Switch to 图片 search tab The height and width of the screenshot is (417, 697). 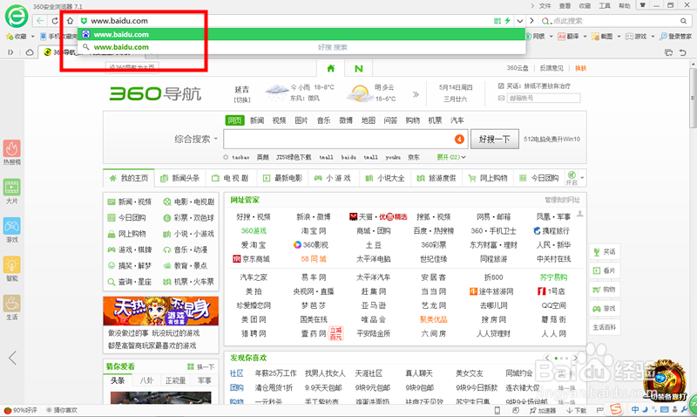tap(301, 120)
